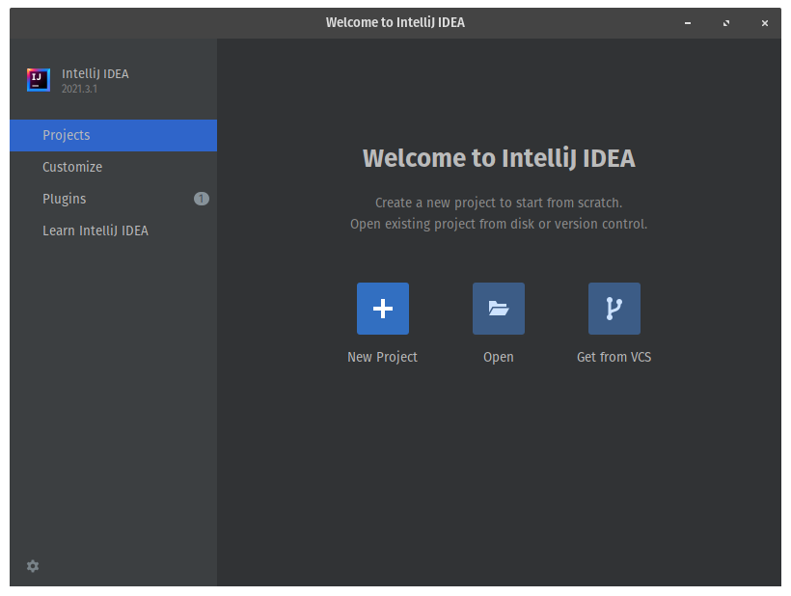791x596 pixels.
Task: Click the Get from VCS label
Action: 614,357
